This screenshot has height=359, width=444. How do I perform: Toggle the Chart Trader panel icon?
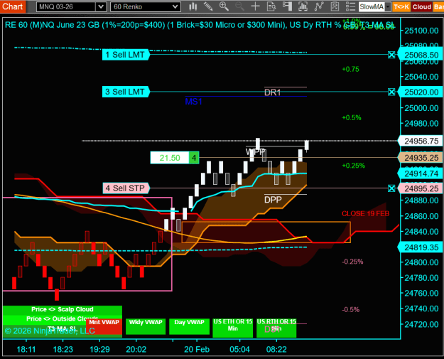[x=287, y=6]
